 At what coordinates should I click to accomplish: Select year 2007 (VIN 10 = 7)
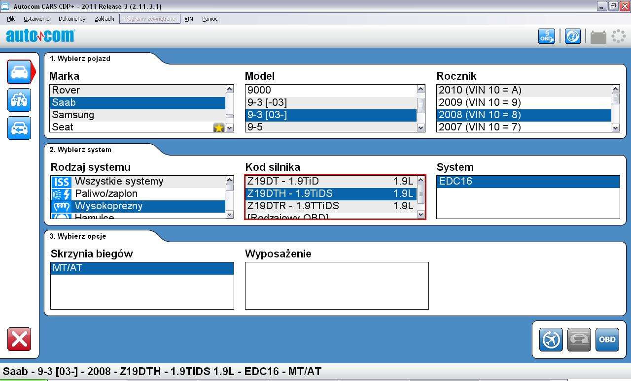point(524,127)
